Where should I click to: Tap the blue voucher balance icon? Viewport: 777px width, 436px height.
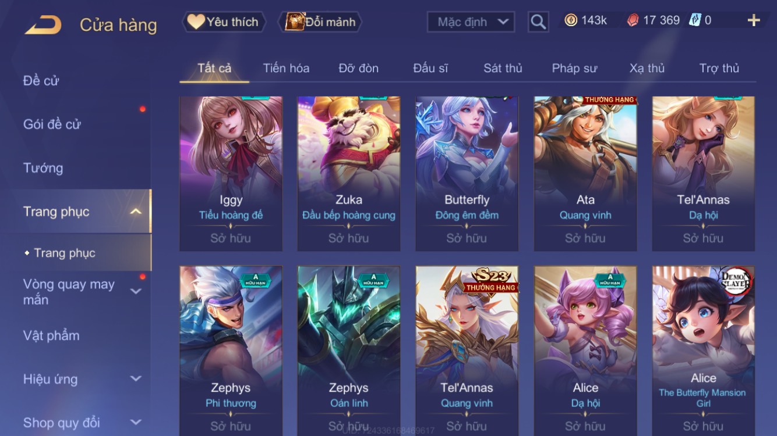695,20
